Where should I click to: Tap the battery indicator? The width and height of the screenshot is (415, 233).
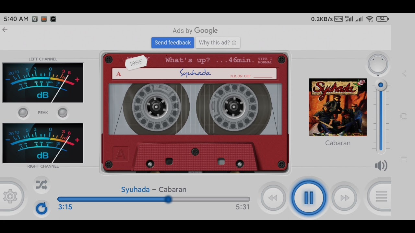383,19
